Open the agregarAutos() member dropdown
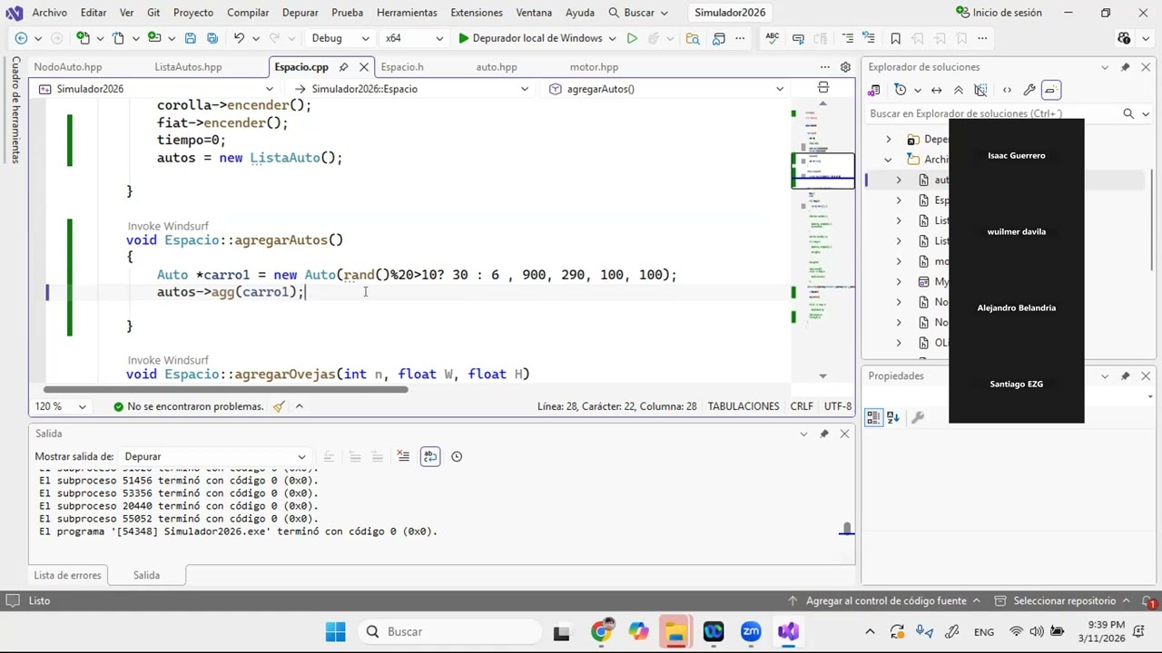Screen dimensions: 1162x653 click(667, 89)
